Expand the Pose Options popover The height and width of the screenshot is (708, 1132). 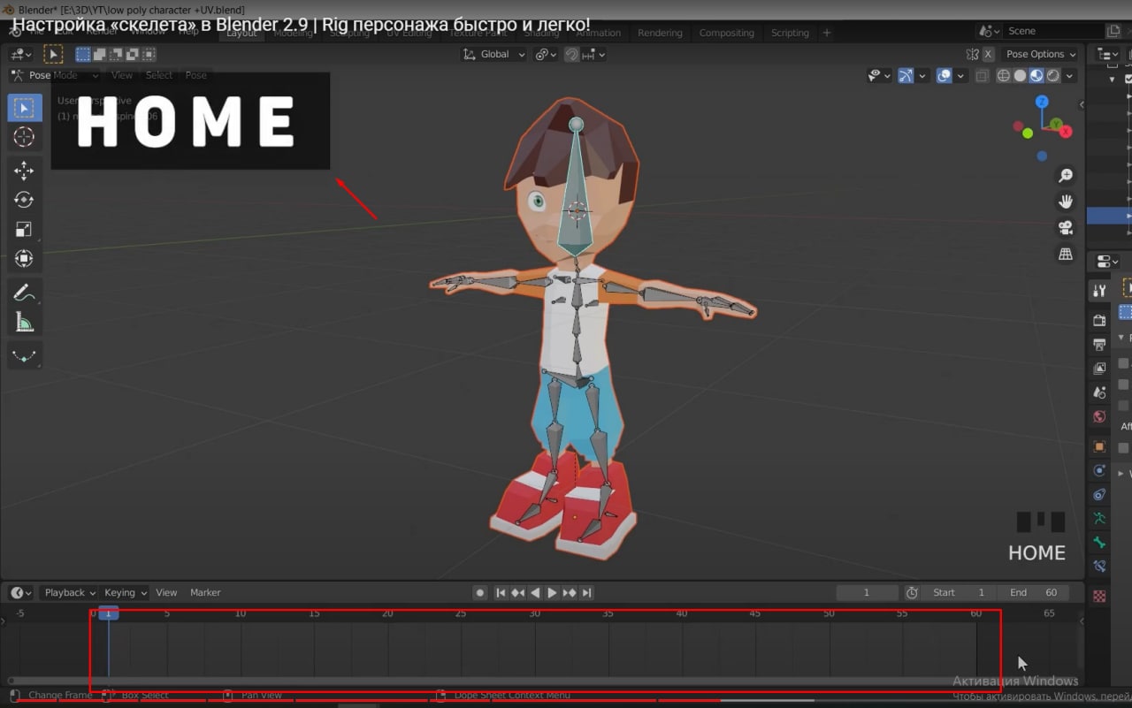pos(1041,54)
